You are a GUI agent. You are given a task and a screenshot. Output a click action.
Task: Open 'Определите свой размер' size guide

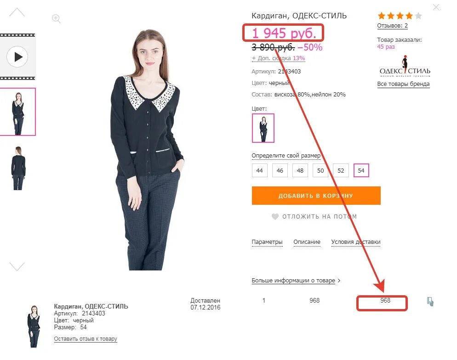[x=286, y=156]
